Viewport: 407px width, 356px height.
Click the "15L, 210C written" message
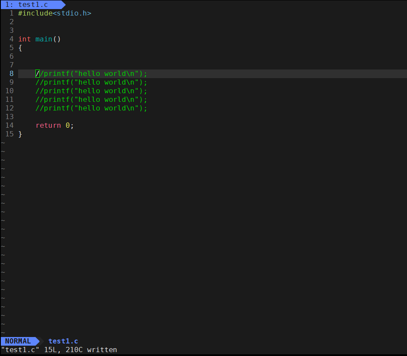tap(80, 350)
